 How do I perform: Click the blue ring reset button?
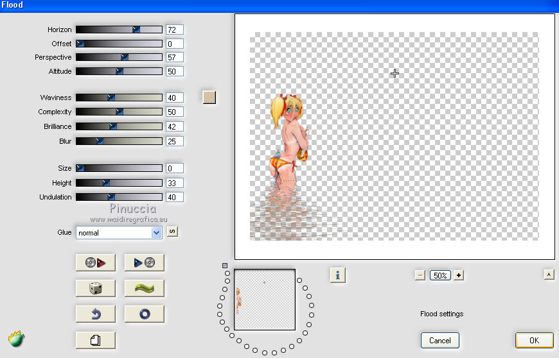click(x=145, y=314)
